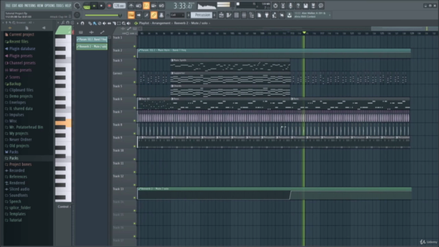Click the red Record button
The height and width of the screenshot is (247, 439).
(x=109, y=5)
